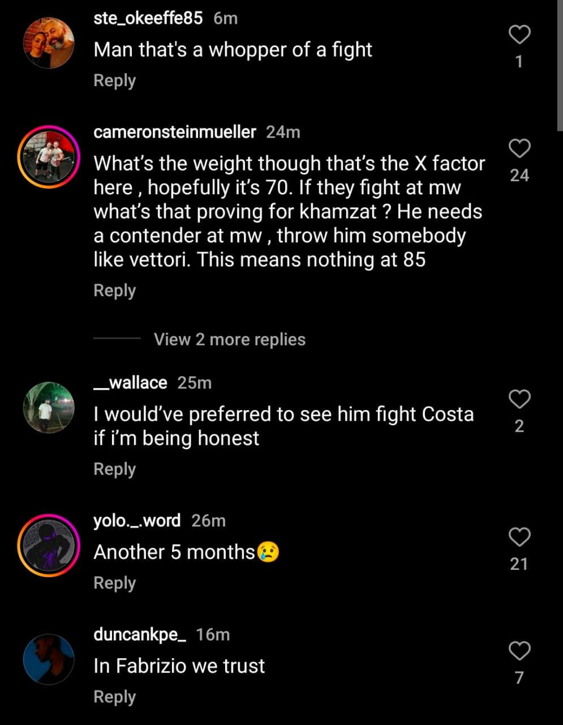Tap the heart on __wallace's comment
This screenshot has width=563, height=725.
(519, 399)
